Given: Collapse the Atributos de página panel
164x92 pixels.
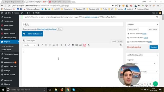Looking at the screenshot, I should point(157,55).
